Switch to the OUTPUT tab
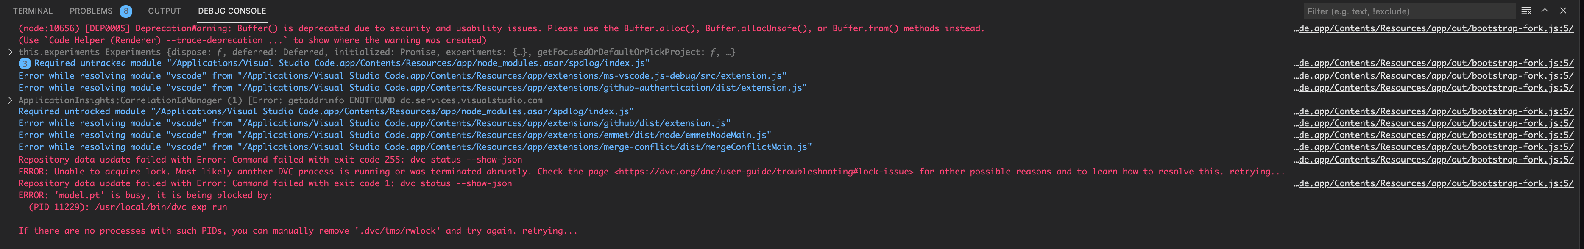Screen dimensions: 1584x249 (164, 11)
